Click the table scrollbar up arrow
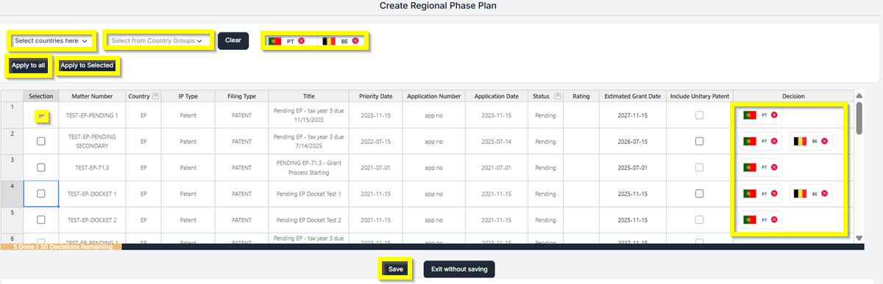The image size is (883, 284). (859, 95)
